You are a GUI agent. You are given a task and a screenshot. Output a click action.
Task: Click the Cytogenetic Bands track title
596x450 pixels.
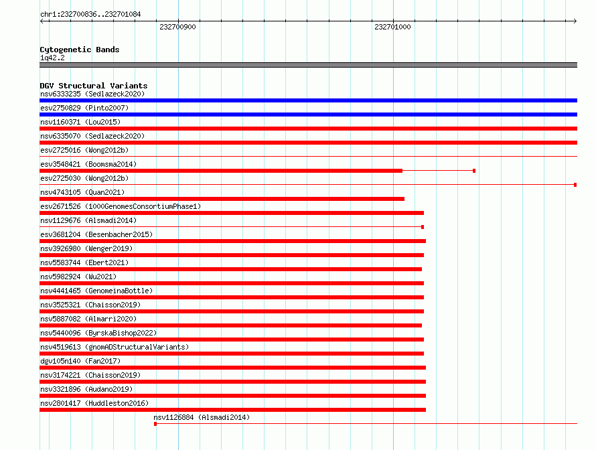pos(80,50)
